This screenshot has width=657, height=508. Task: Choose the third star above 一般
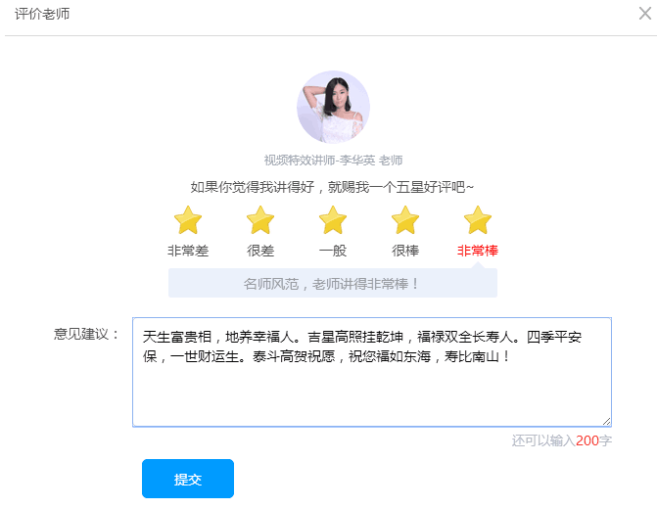click(x=333, y=220)
